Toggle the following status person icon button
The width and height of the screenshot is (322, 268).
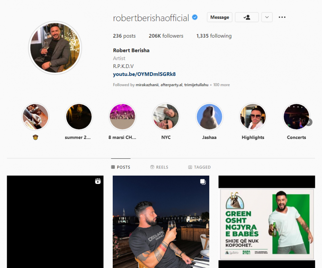pos(247,17)
